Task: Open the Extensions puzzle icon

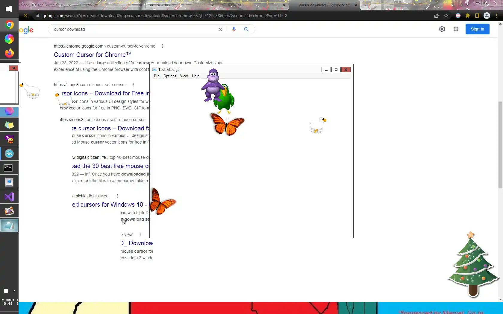Action: click(468, 16)
